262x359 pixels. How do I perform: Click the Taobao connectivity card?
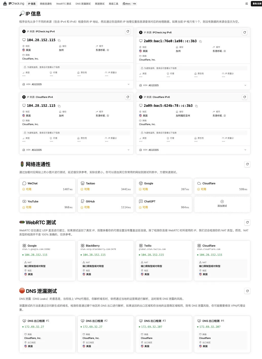point(106,186)
